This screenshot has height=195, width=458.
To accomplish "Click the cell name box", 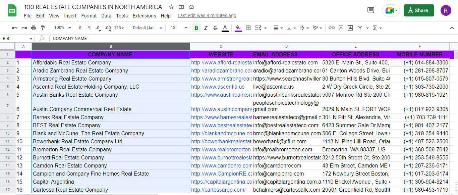I will 17,39.
